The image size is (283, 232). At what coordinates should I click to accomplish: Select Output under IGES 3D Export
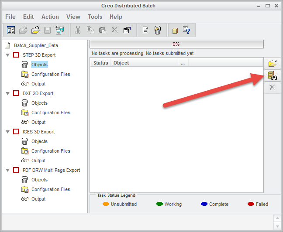coord(38,160)
